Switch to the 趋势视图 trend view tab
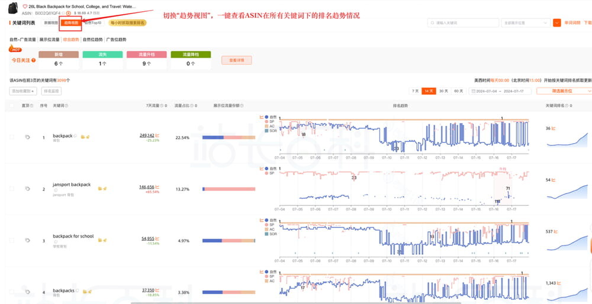Image resolution: width=592 pixels, height=304 pixels. pyautogui.click(x=70, y=23)
